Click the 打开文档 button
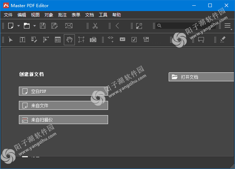This screenshot has width=235, height=169. [x=201, y=77]
